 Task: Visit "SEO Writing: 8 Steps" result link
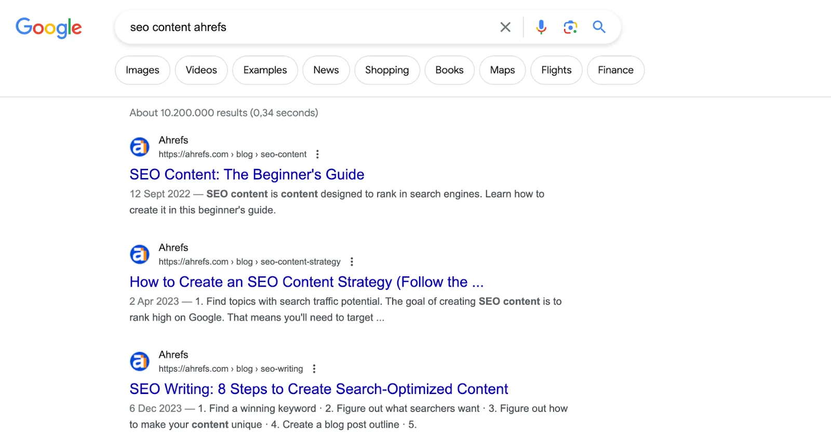318,389
